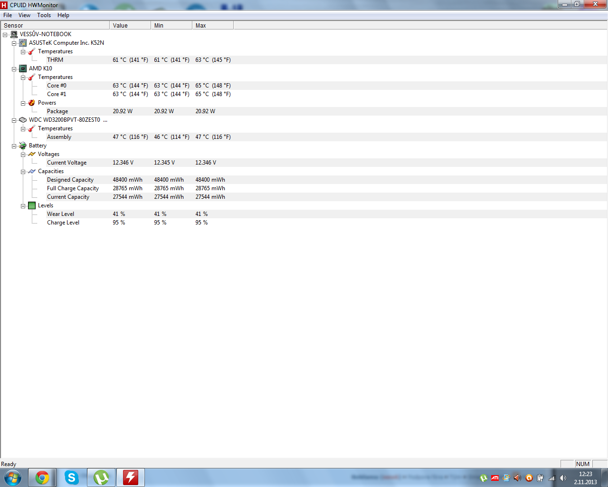
Task: Click thermometer icon of ASUSTeK Temperatures
Action: tap(32, 51)
